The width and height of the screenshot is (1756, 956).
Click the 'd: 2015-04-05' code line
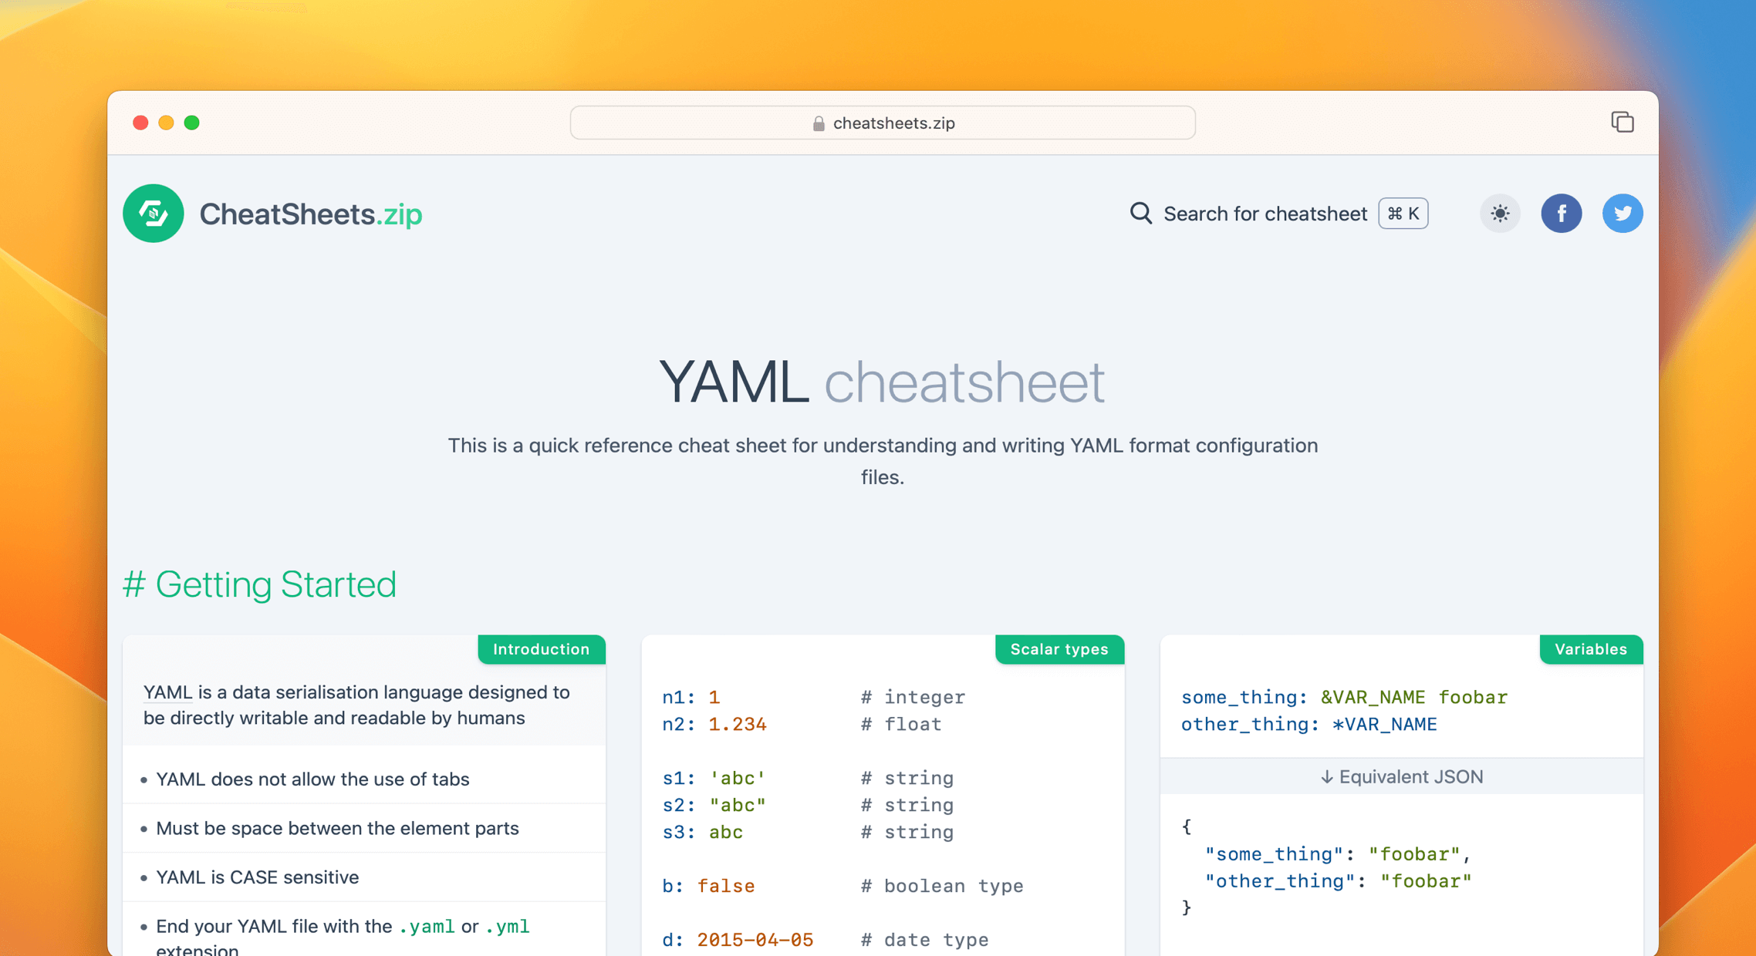tap(737, 940)
